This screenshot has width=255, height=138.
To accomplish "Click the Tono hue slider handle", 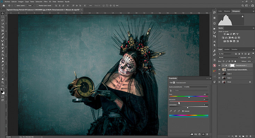I will click(189, 97).
